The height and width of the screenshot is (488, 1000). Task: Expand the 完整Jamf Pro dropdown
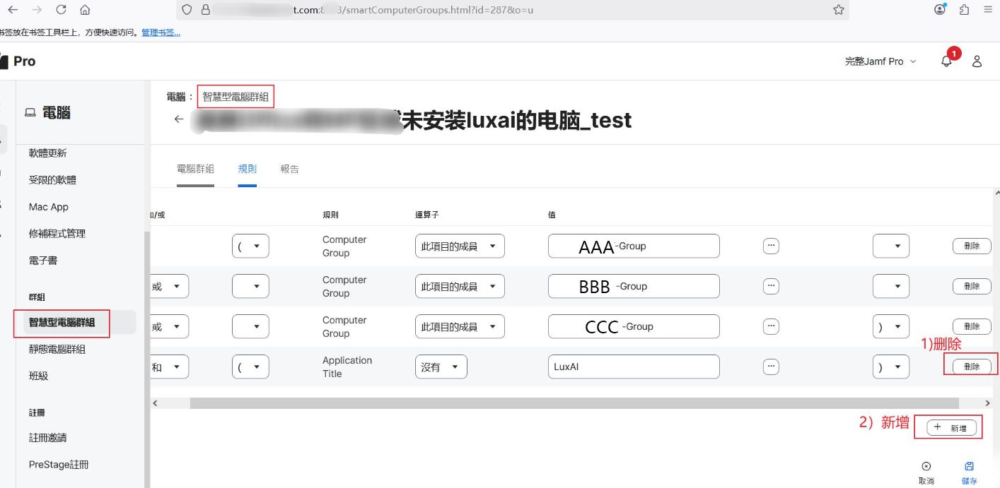880,61
